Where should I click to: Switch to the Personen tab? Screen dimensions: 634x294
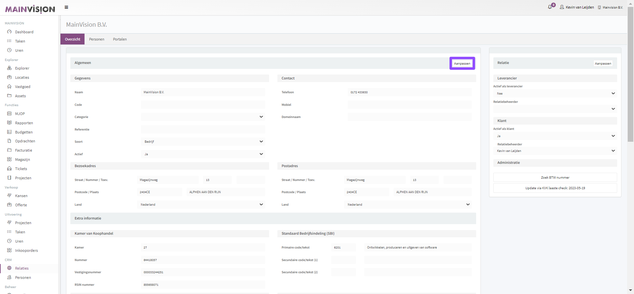[x=97, y=39]
